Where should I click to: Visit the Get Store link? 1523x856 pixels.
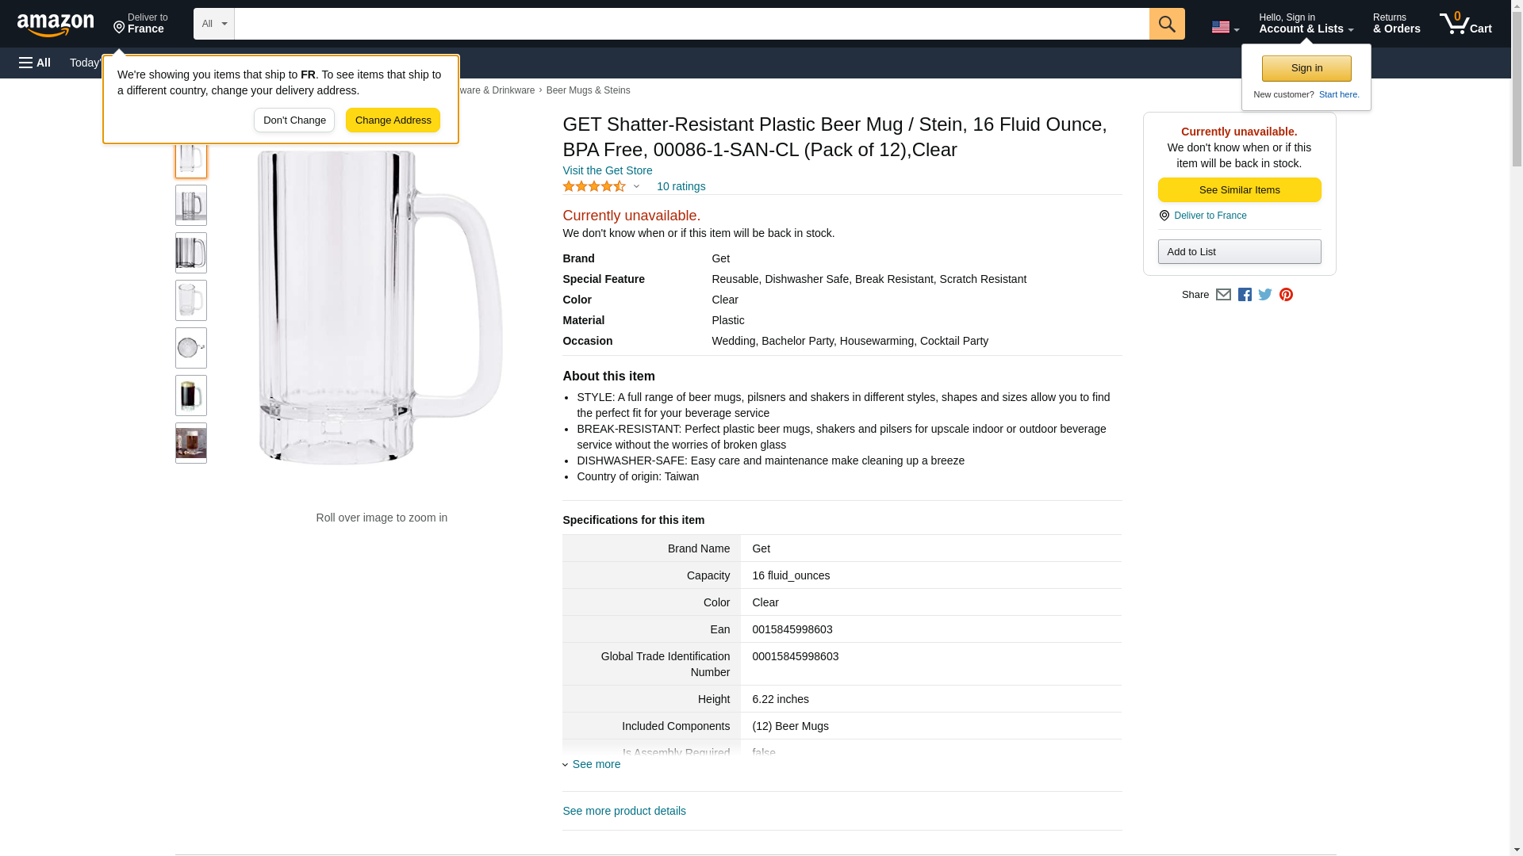click(x=607, y=170)
